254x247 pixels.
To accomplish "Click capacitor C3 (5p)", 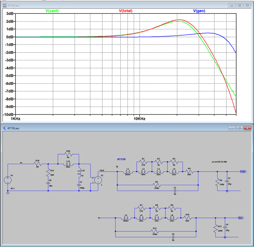I will coord(173,237).
